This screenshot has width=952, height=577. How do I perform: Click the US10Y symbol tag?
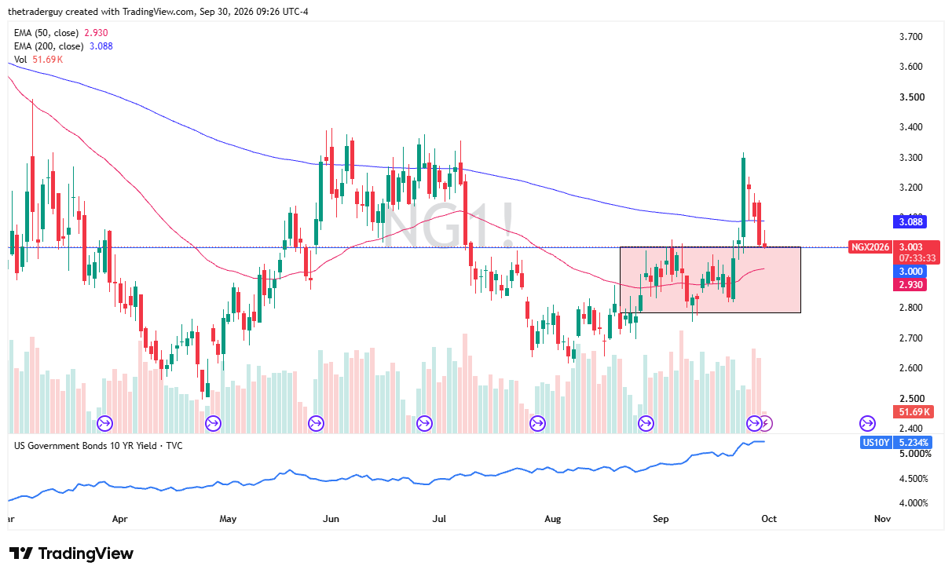(x=877, y=443)
